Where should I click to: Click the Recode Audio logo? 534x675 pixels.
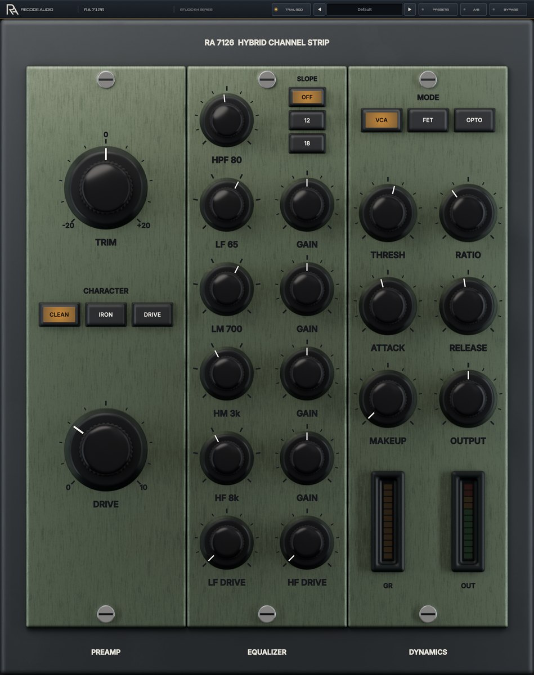[x=30, y=10]
